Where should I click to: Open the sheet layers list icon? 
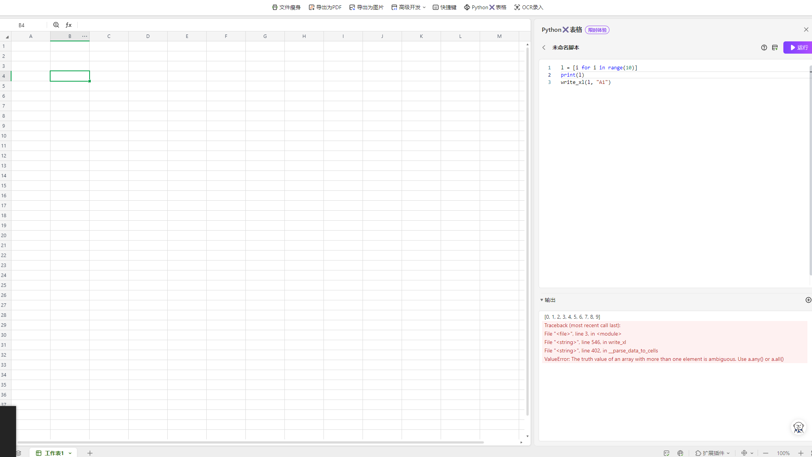tap(19, 453)
